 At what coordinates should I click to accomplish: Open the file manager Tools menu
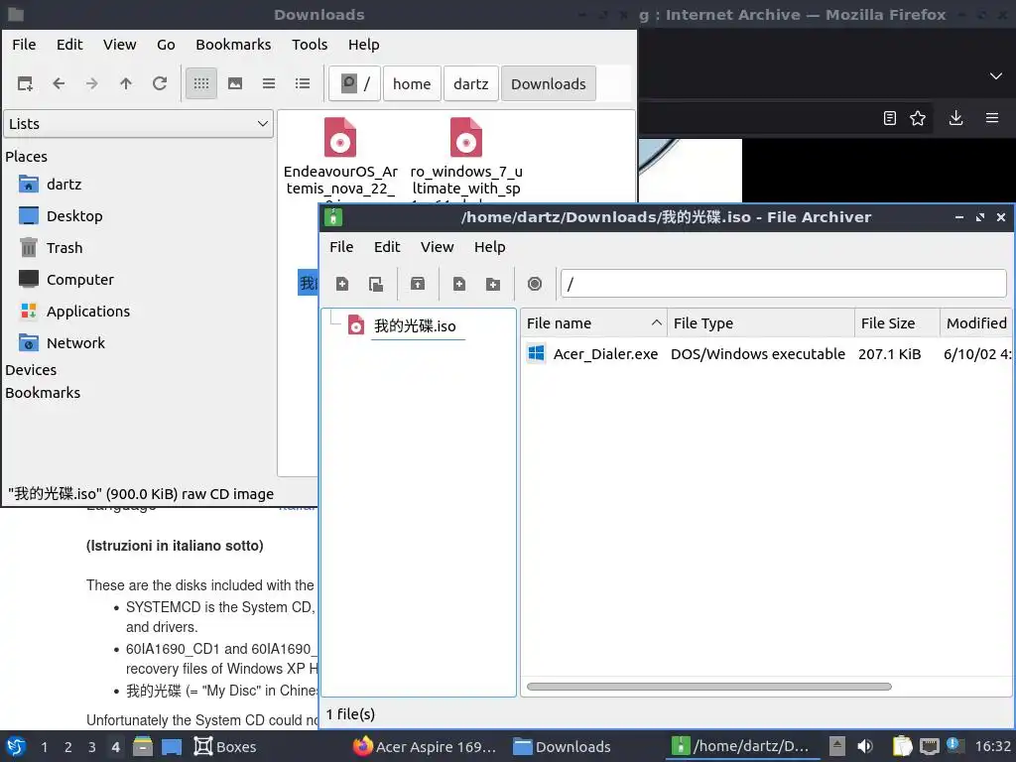(x=310, y=45)
